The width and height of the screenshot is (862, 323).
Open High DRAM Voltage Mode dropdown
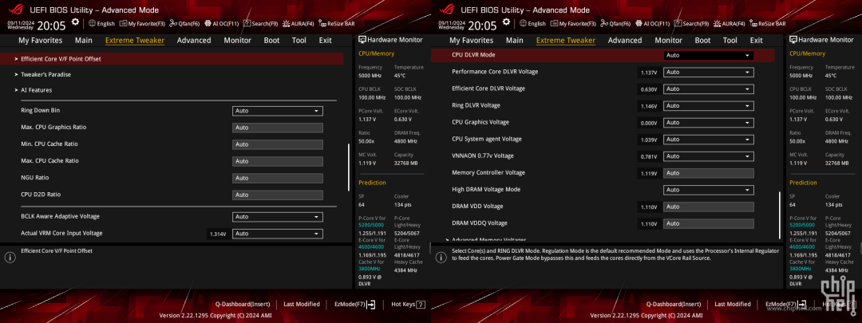pyautogui.click(x=709, y=190)
